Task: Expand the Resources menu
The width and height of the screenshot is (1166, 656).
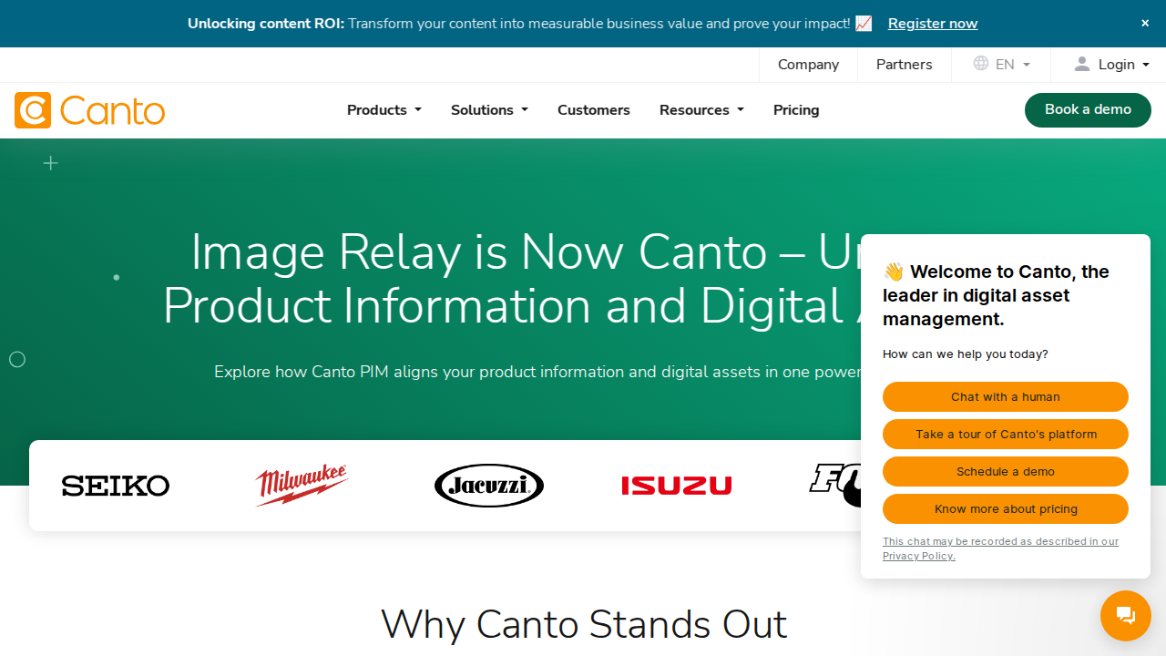Action: coord(701,110)
